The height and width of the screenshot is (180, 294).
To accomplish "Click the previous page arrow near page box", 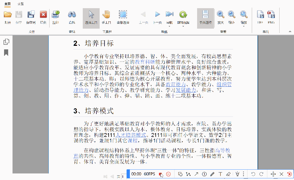I will coord(112,176).
